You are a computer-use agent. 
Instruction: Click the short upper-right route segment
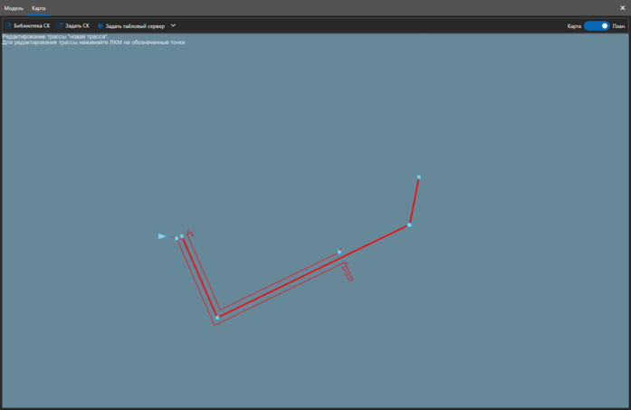pyautogui.click(x=414, y=201)
